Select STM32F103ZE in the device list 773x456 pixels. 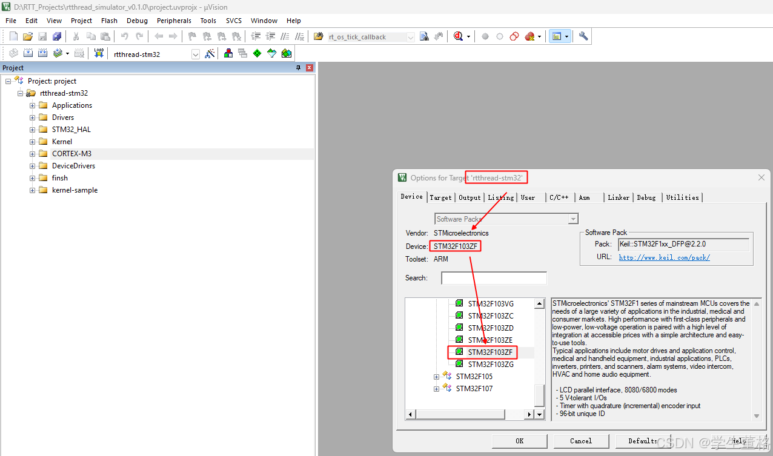490,340
